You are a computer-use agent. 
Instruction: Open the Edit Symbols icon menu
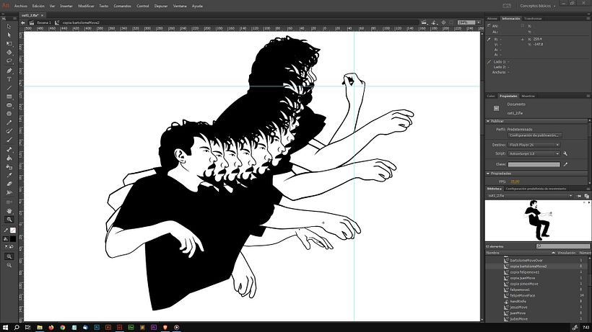pos(435,22)
